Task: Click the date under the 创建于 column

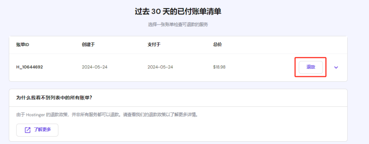Action: 95,67
